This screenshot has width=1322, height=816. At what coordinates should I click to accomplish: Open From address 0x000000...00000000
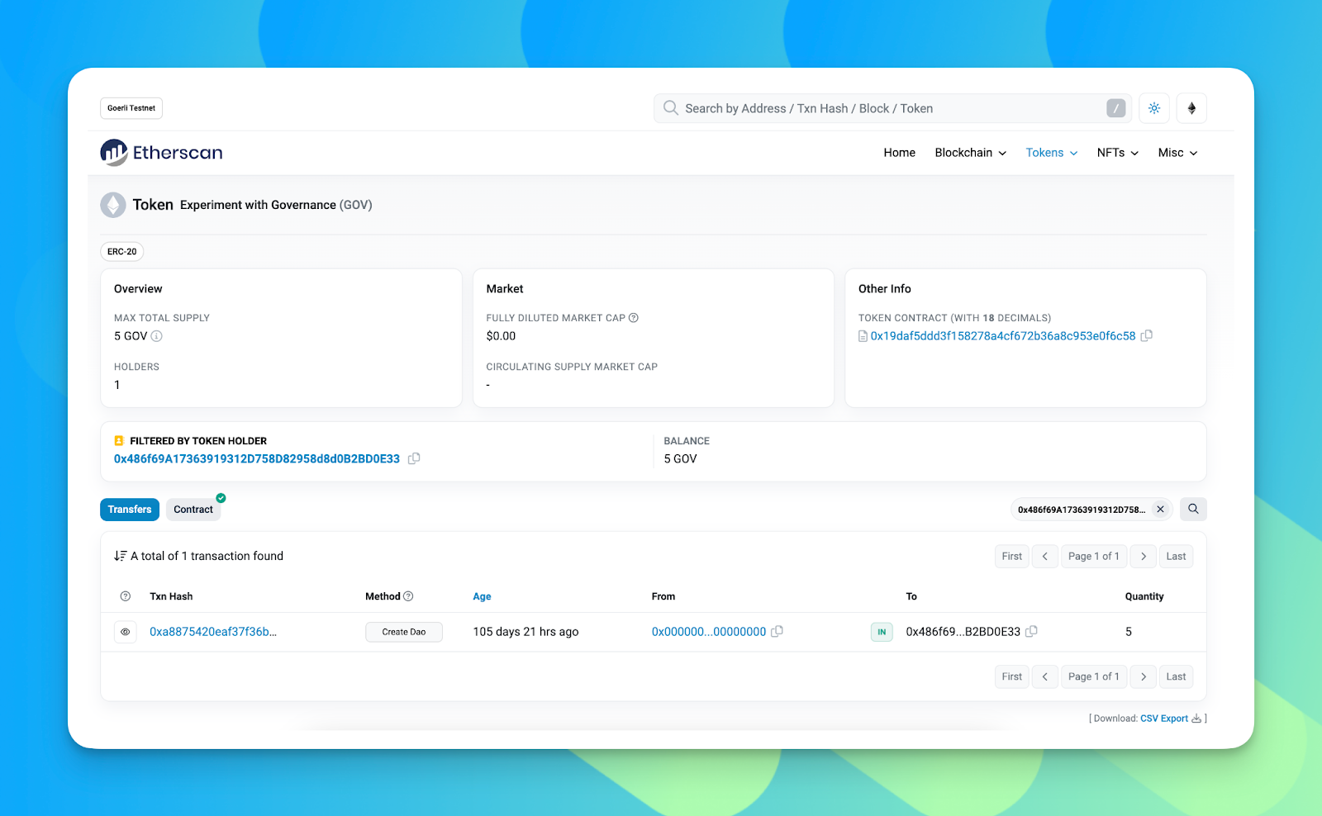tap(709, 632)
